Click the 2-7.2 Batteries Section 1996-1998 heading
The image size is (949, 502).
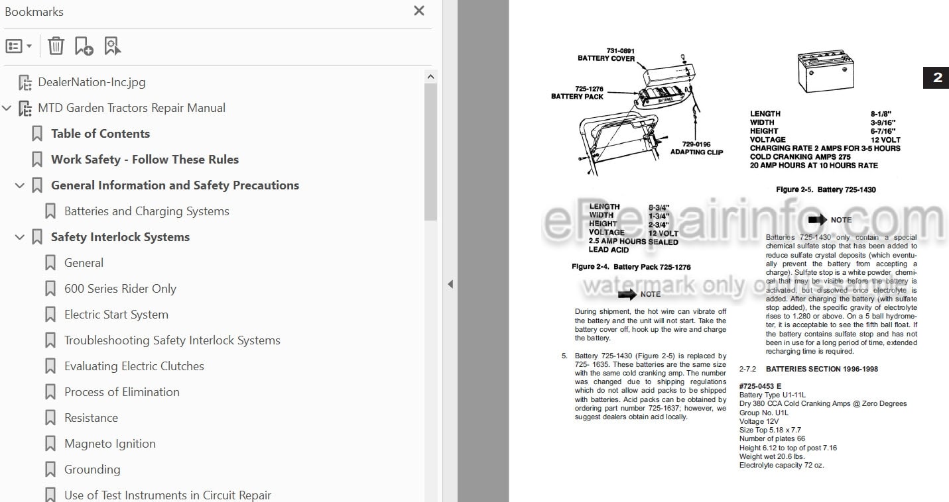[808, 369]
